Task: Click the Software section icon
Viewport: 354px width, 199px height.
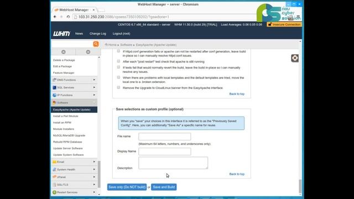Action: pyautogui.click(x=54, y=103)
